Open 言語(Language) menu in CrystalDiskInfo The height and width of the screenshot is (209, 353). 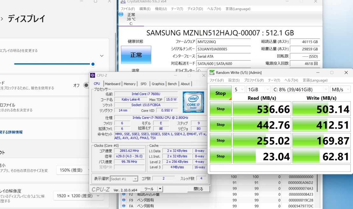pos(238,9)
